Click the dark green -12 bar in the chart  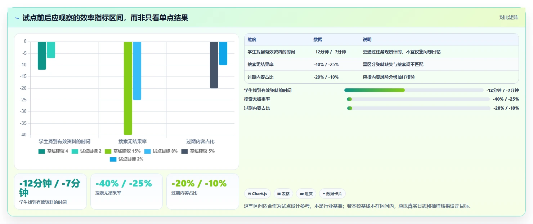(x=42, y=56)
